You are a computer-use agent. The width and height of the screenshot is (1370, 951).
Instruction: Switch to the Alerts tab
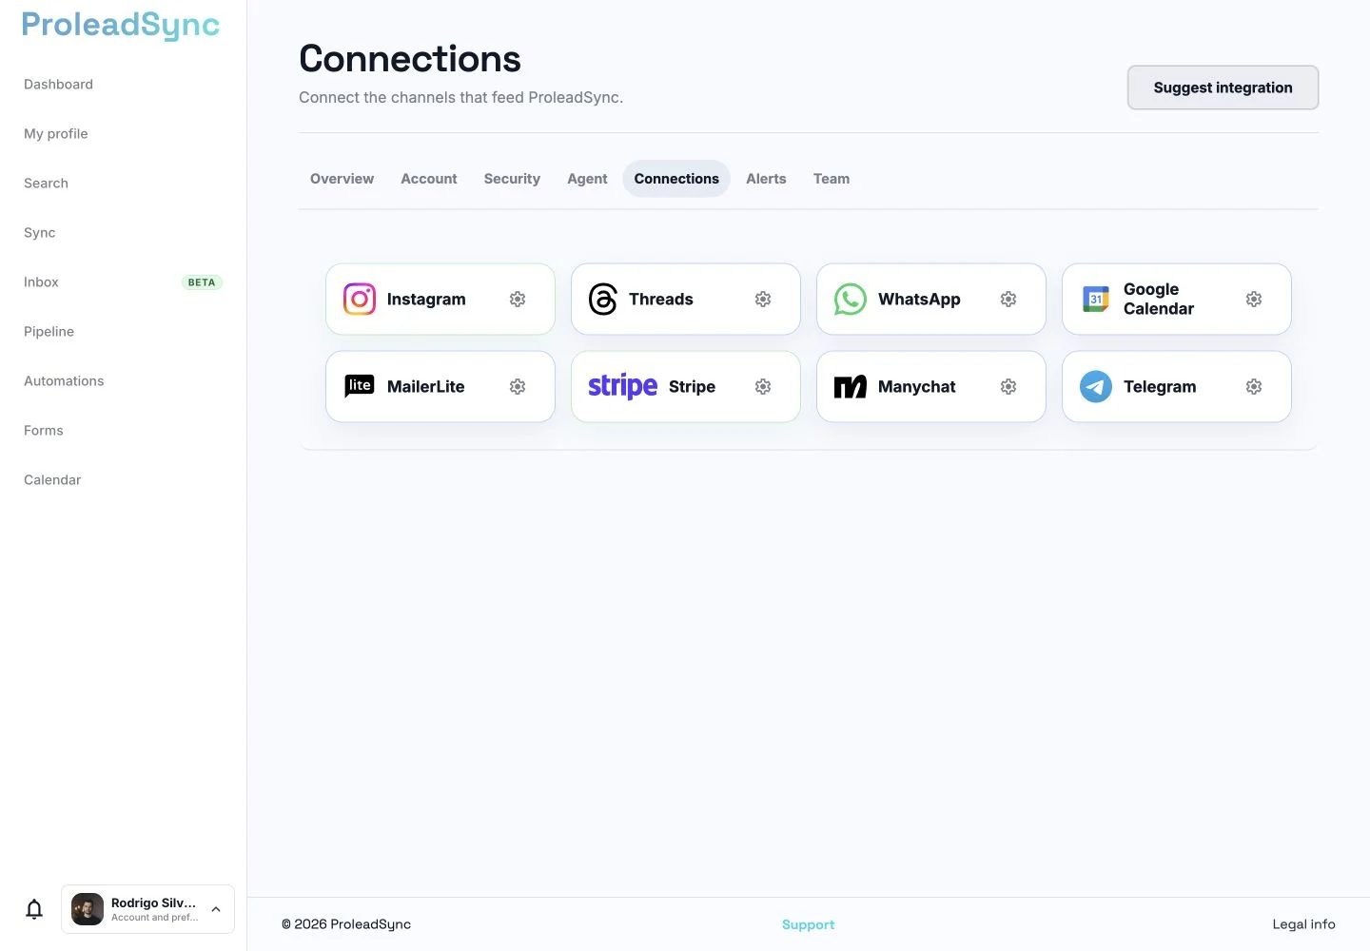click(766, 179)
